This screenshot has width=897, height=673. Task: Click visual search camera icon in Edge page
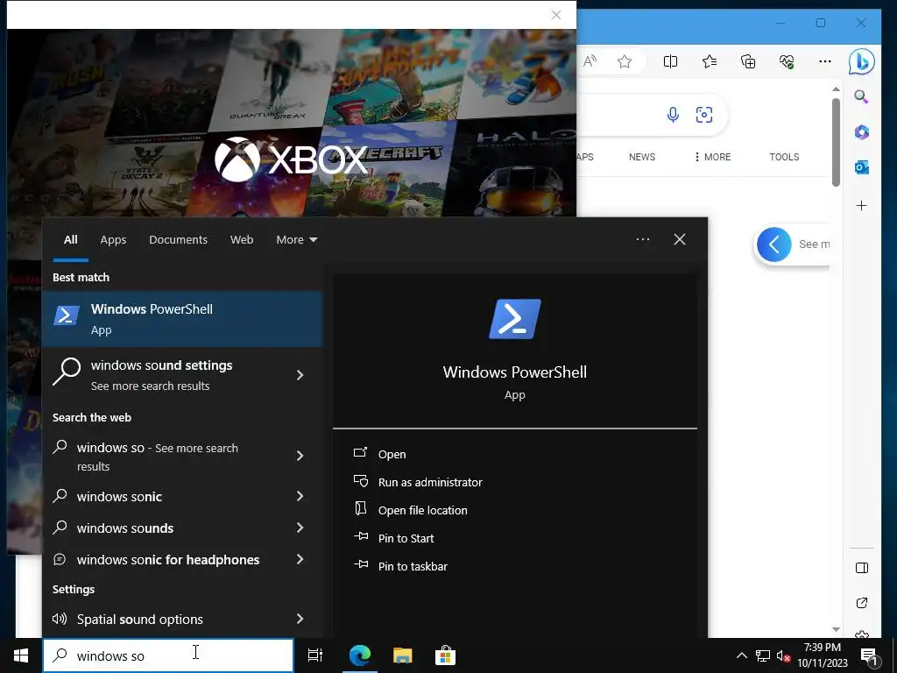click(x=704, y=115)
